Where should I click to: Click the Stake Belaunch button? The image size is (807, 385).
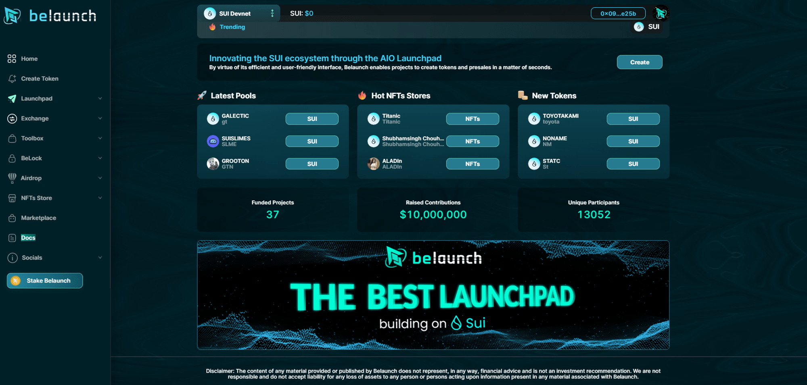[x=45, y=281]
